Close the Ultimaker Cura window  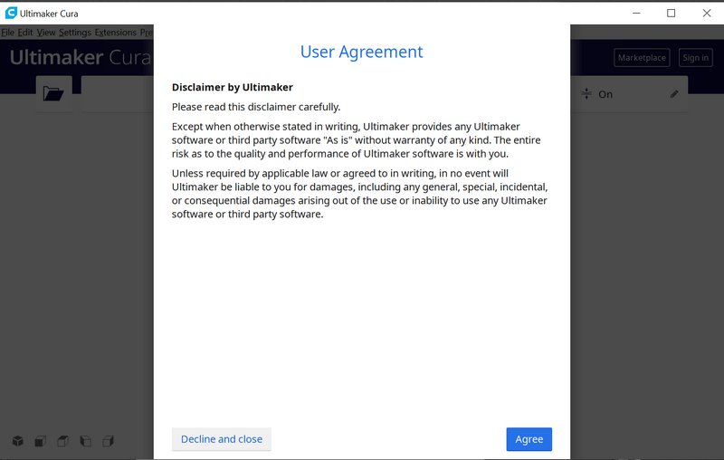[x=707, y=13]
